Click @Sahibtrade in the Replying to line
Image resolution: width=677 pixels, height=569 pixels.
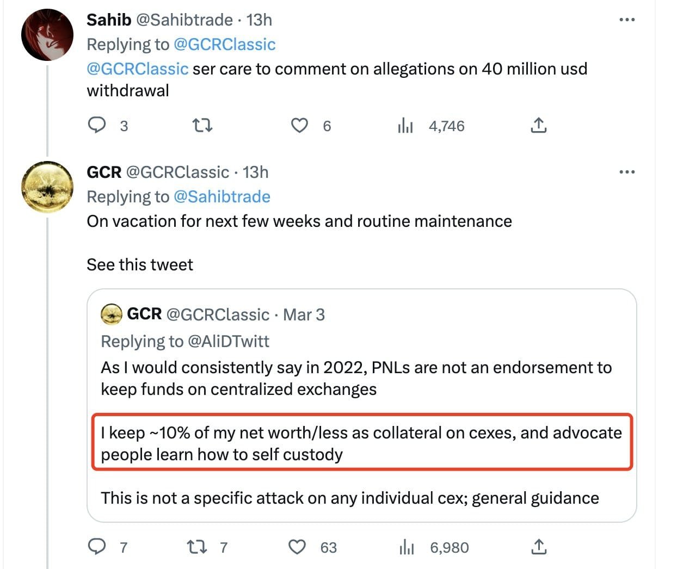[x=221, y=196]
